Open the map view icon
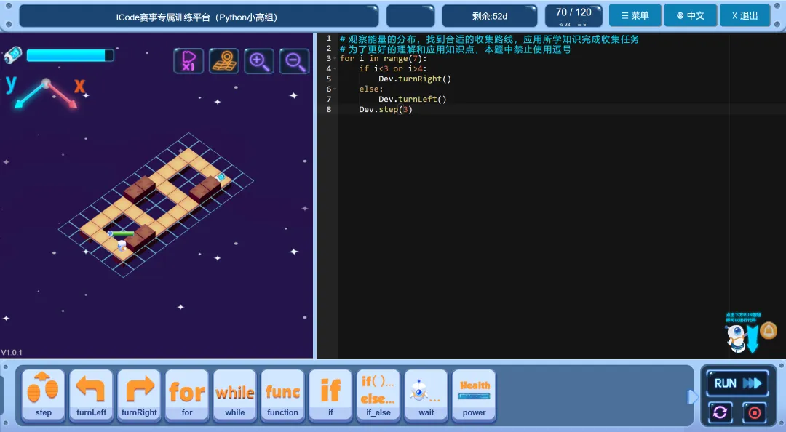The width and height of the screenshot is (786, 432). click(223, 61)
